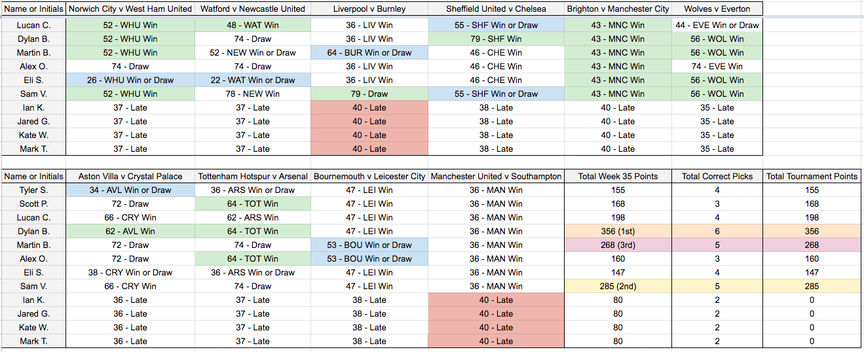This screenshot has width=864, height=352.
Task: Click the pink "268 (3rd)" points cell
Action: tap(618, 245)
